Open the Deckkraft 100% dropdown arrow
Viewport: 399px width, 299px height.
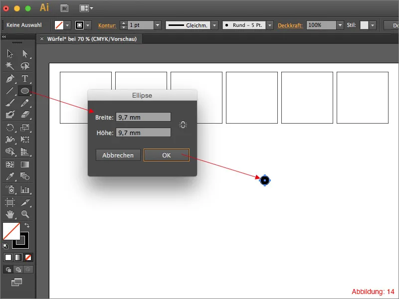[x=340, y=25]
